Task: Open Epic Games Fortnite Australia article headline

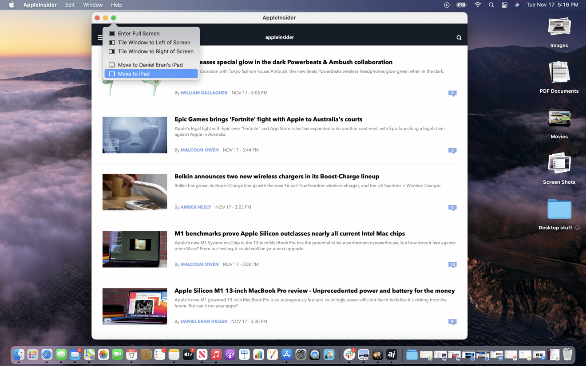Action: click(x=268, y=119)
